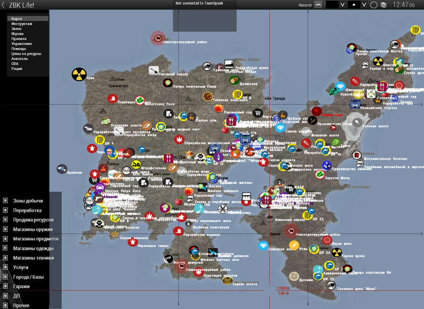Click the Алмазная шахта diamond marker
This screenshot has width=424, height=309.
click(x=263, y=246)
